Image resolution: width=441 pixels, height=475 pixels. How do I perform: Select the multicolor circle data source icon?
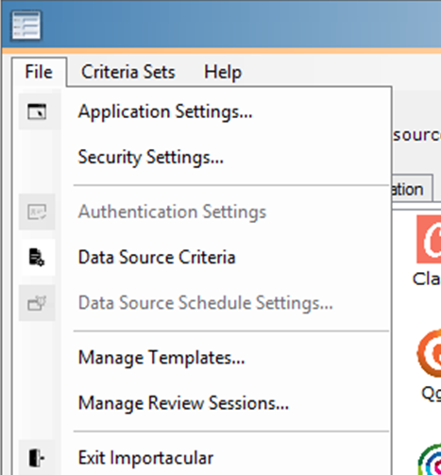click(x=430, y=460)
